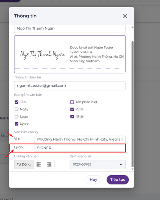
Task: Click the Định dạng số label
Action: tap(80, 156)
